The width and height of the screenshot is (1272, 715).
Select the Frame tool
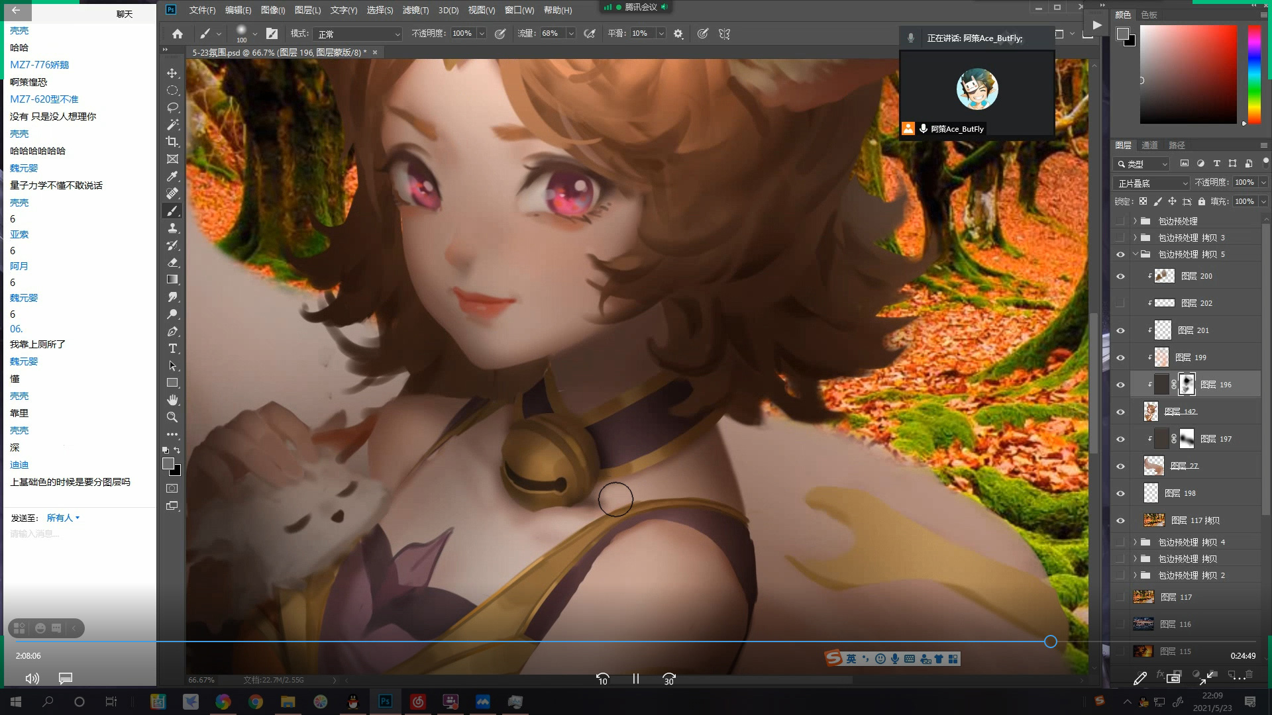tap(172, 159)
